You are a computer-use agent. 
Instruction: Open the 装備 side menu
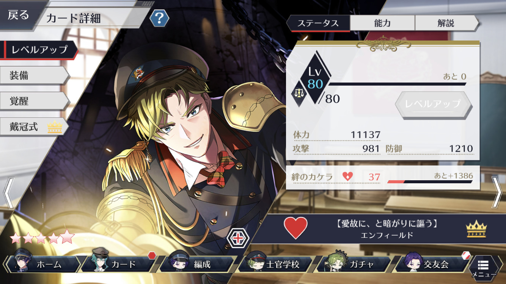(x=35, y=76)
